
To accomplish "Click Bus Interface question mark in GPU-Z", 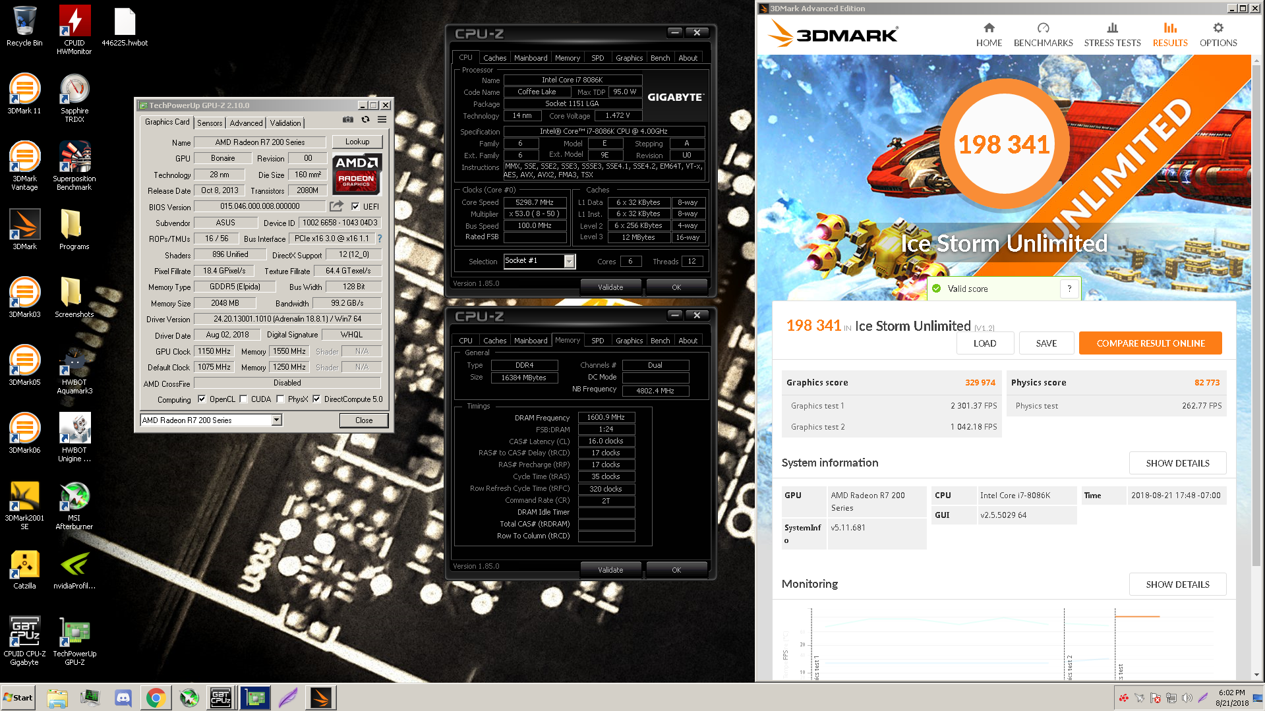I will 380,239.
